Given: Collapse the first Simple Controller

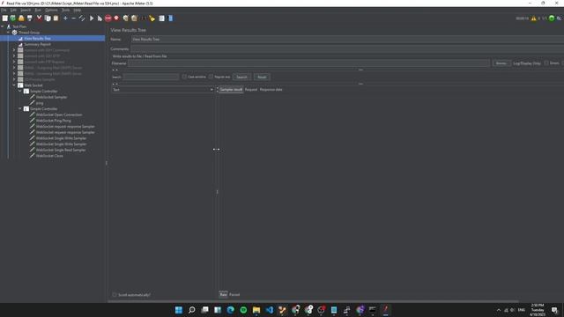Looking at the screenshot, I should point(20,92).
